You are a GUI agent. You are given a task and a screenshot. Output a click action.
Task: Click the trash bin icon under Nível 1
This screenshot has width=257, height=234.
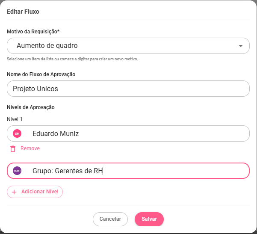[13, 148]
